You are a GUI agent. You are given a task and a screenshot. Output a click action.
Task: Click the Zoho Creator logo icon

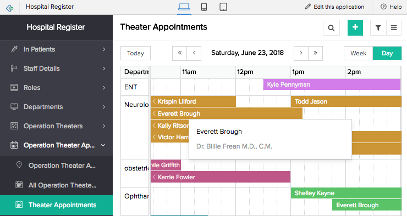[10, 8]
